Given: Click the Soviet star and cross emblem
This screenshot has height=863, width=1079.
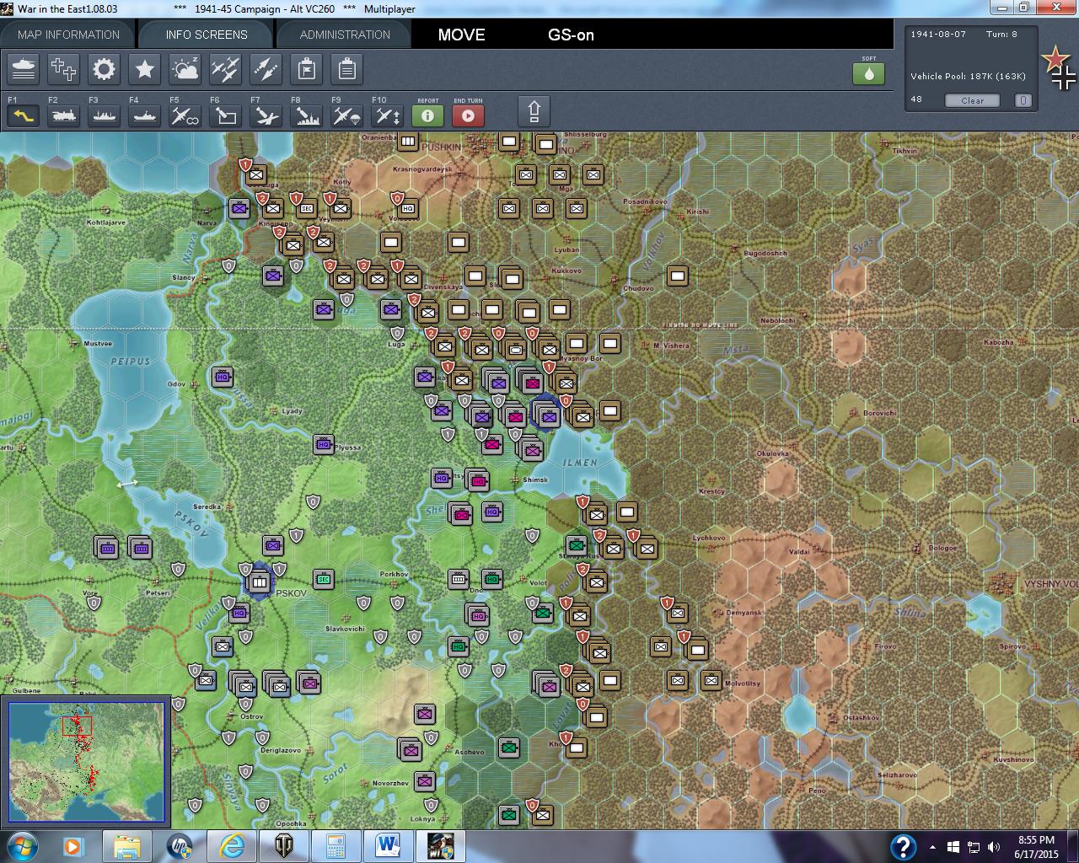Looking at the screenshot, I should [1059, 68].
